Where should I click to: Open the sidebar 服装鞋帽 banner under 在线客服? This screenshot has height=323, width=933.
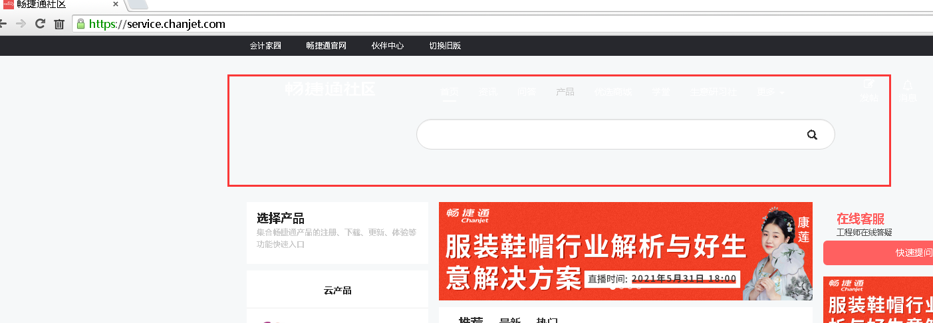(x=878, y=300)
